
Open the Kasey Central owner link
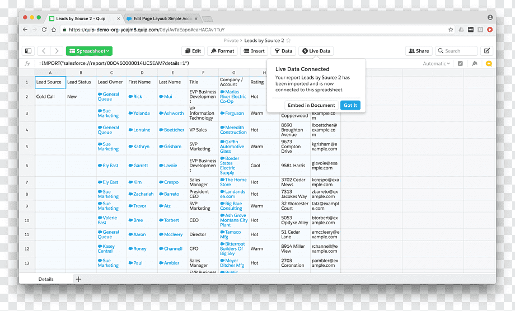point(106,249)
